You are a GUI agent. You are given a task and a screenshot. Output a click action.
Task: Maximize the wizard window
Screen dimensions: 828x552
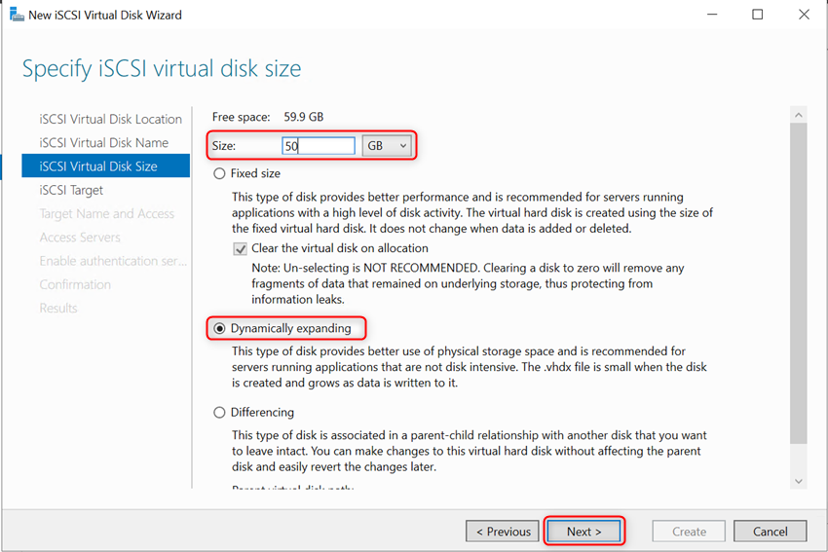coord(757,15)
